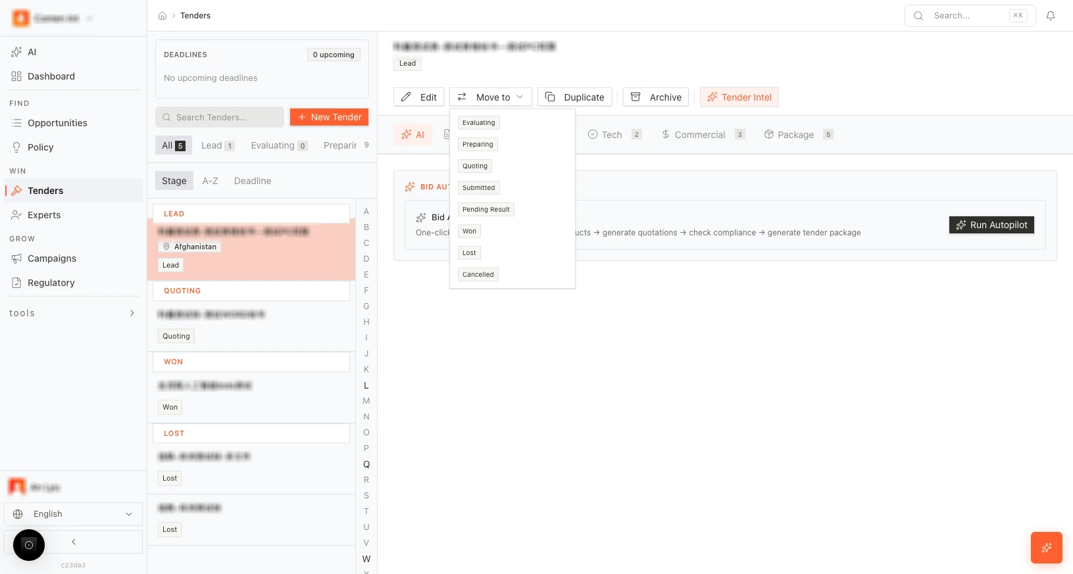Create a New Tender
This screenshot has height=574, width=1073.
click(329, 117)
